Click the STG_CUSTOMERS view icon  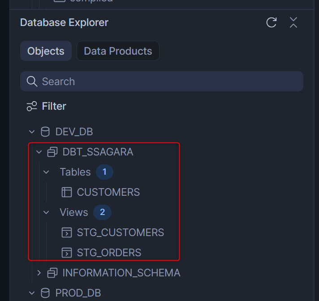click(67, 232)
